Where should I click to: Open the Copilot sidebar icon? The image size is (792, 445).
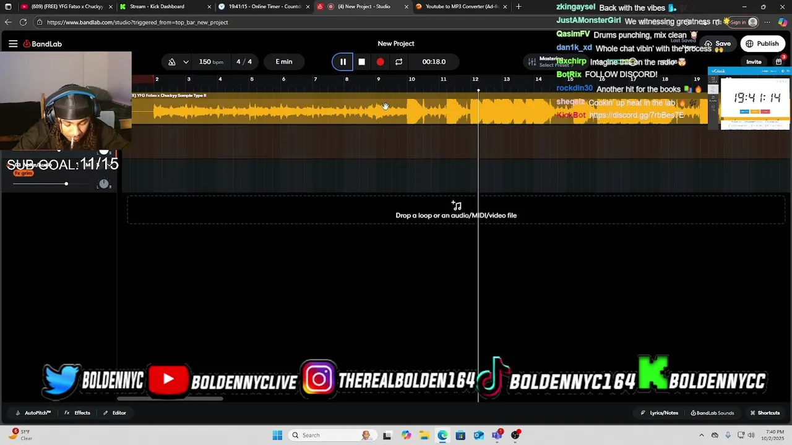[783, 22]
